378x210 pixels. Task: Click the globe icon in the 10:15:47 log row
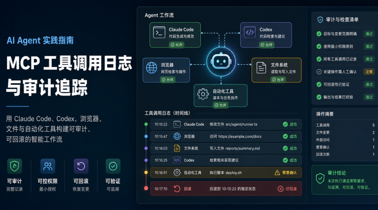177,136
